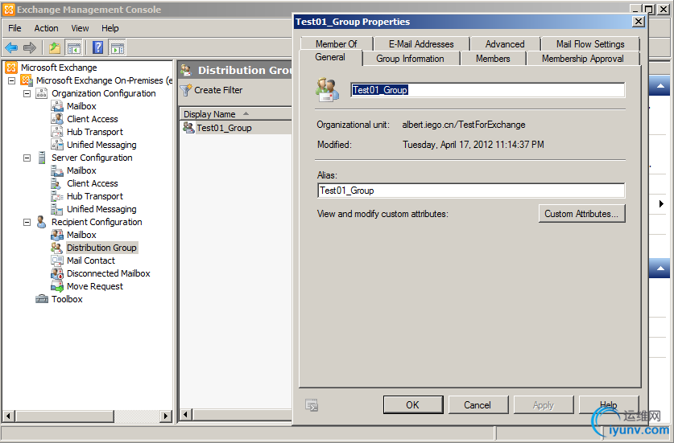Click the Test01_Group list row icon
This screenshot has height=443, width=674.
188,128
